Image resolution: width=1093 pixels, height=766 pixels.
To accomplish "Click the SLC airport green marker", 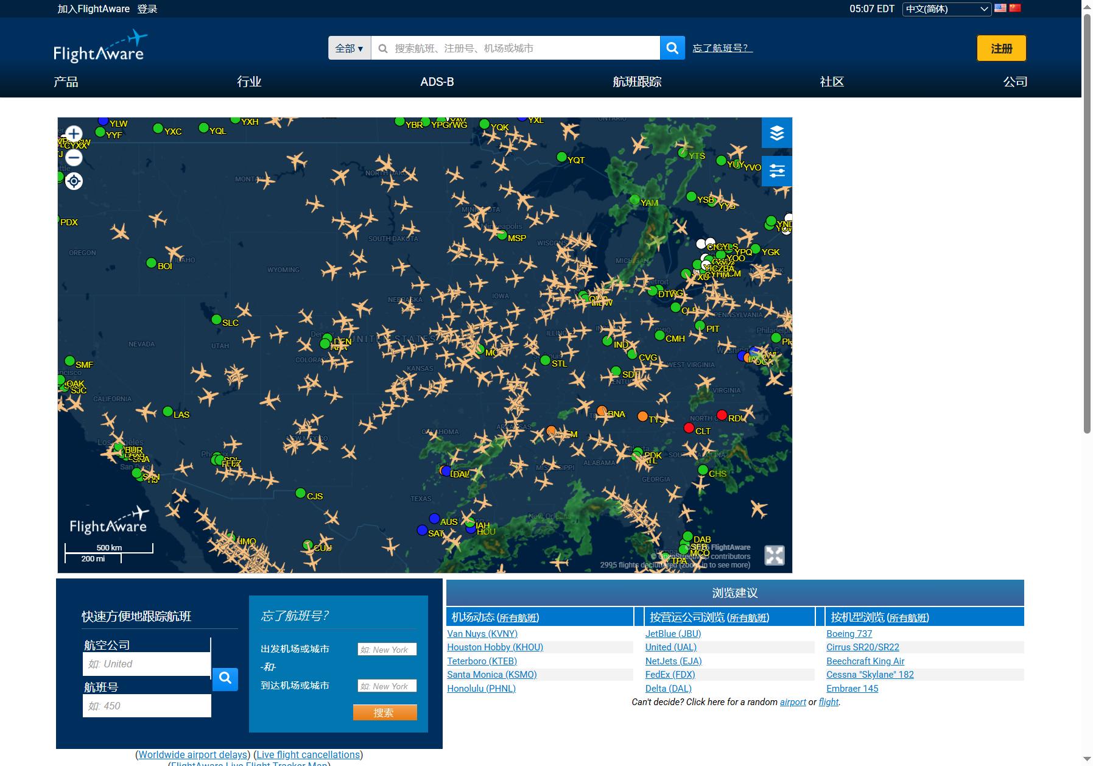I will (x=216, y=320).
